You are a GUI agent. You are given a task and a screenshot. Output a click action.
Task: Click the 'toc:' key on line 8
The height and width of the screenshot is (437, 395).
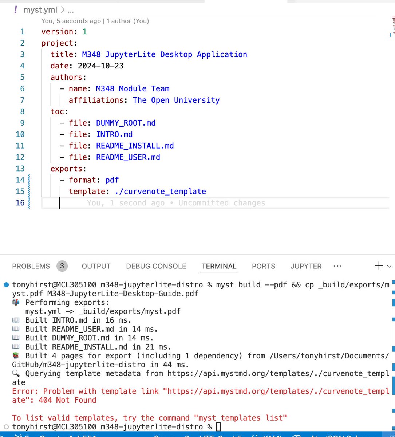59,111
